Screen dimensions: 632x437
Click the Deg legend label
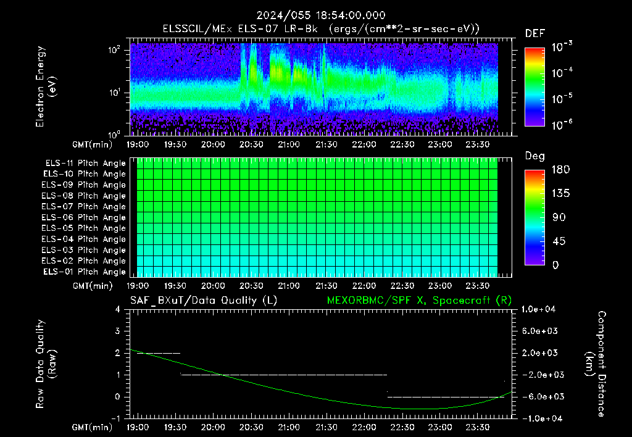(534, 156)
